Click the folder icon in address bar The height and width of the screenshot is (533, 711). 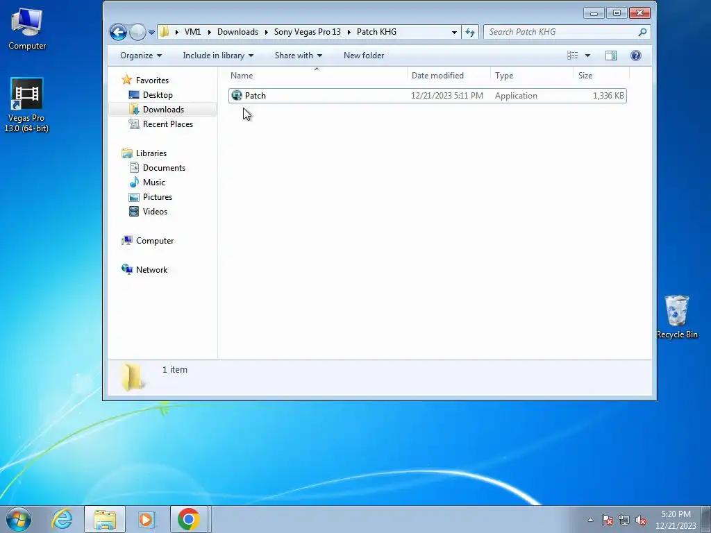point(164,32)
